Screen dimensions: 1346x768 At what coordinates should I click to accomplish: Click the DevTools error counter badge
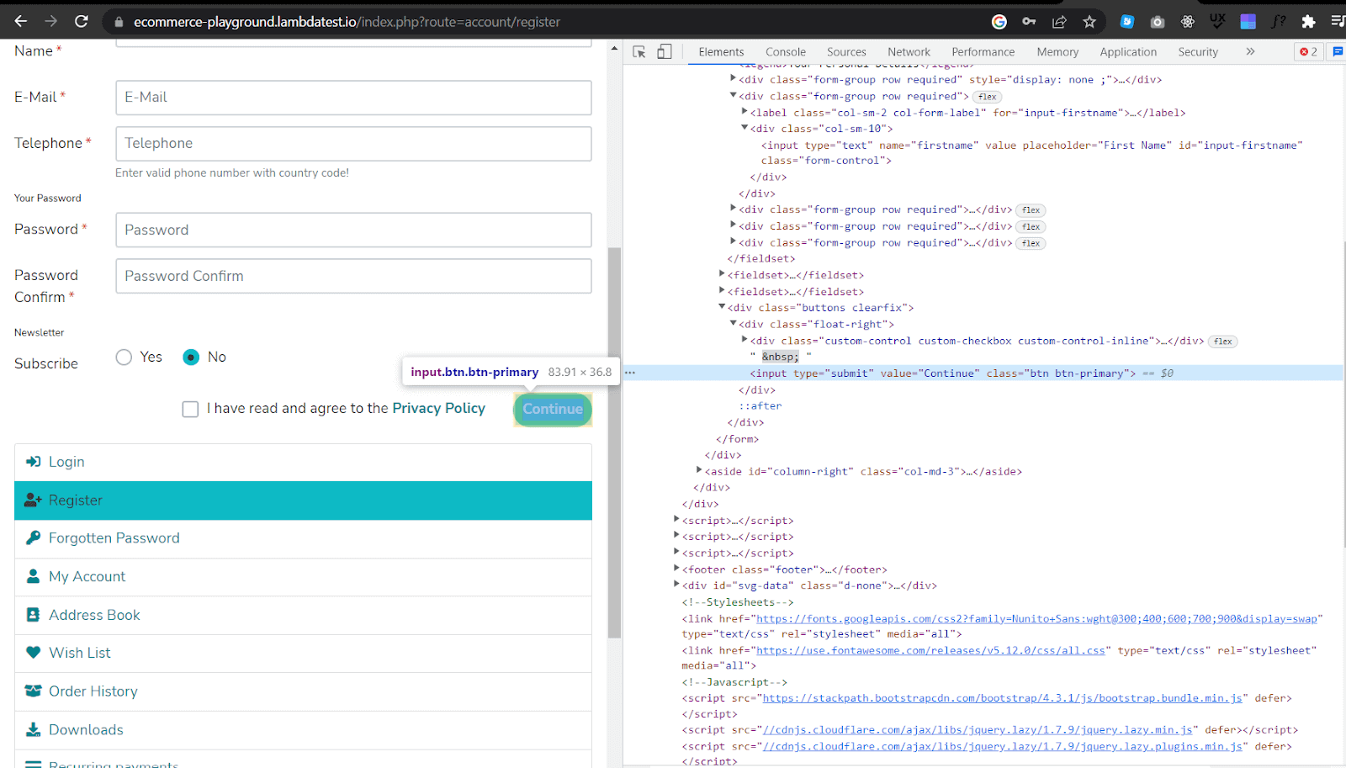coord(1308,51)
